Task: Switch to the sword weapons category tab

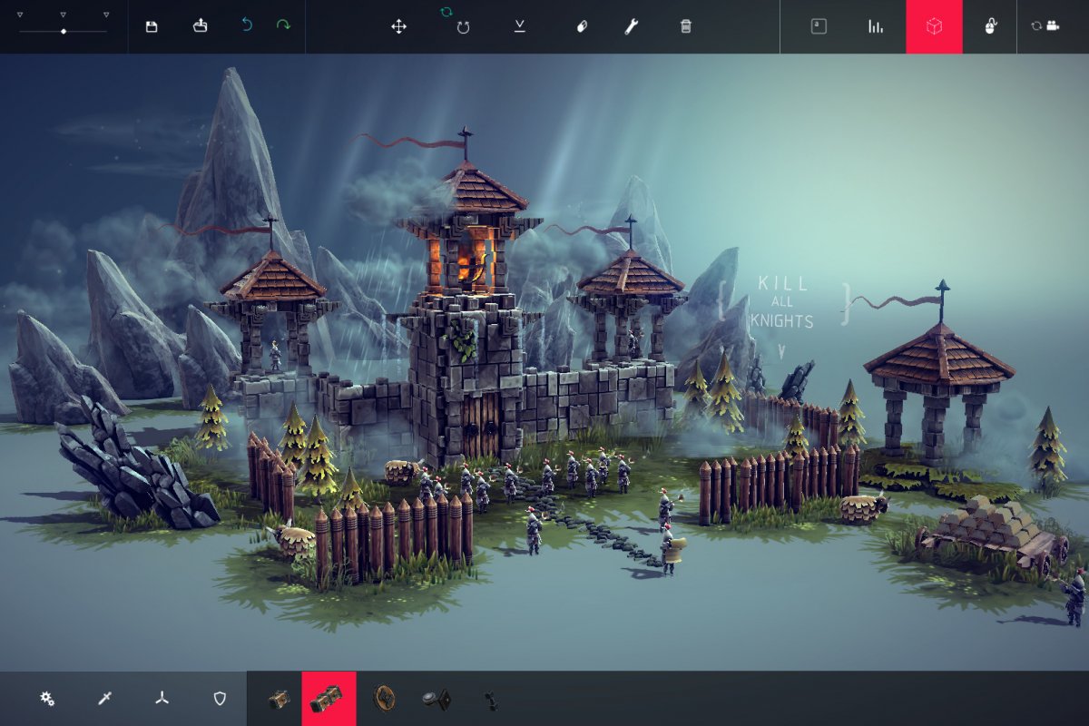Action: click(105, 698)
